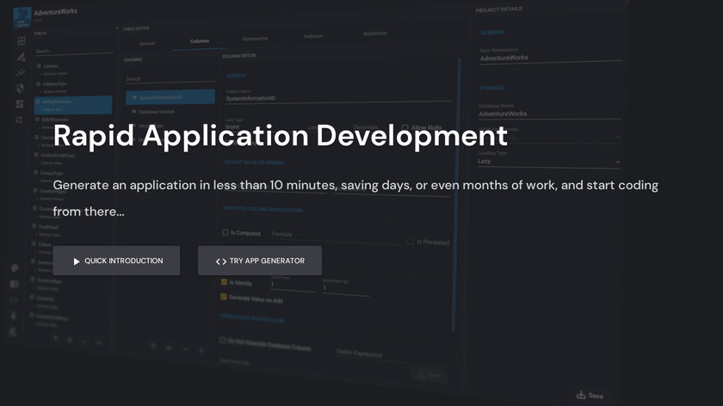Click the Try App Generator button

click(260, 261)
